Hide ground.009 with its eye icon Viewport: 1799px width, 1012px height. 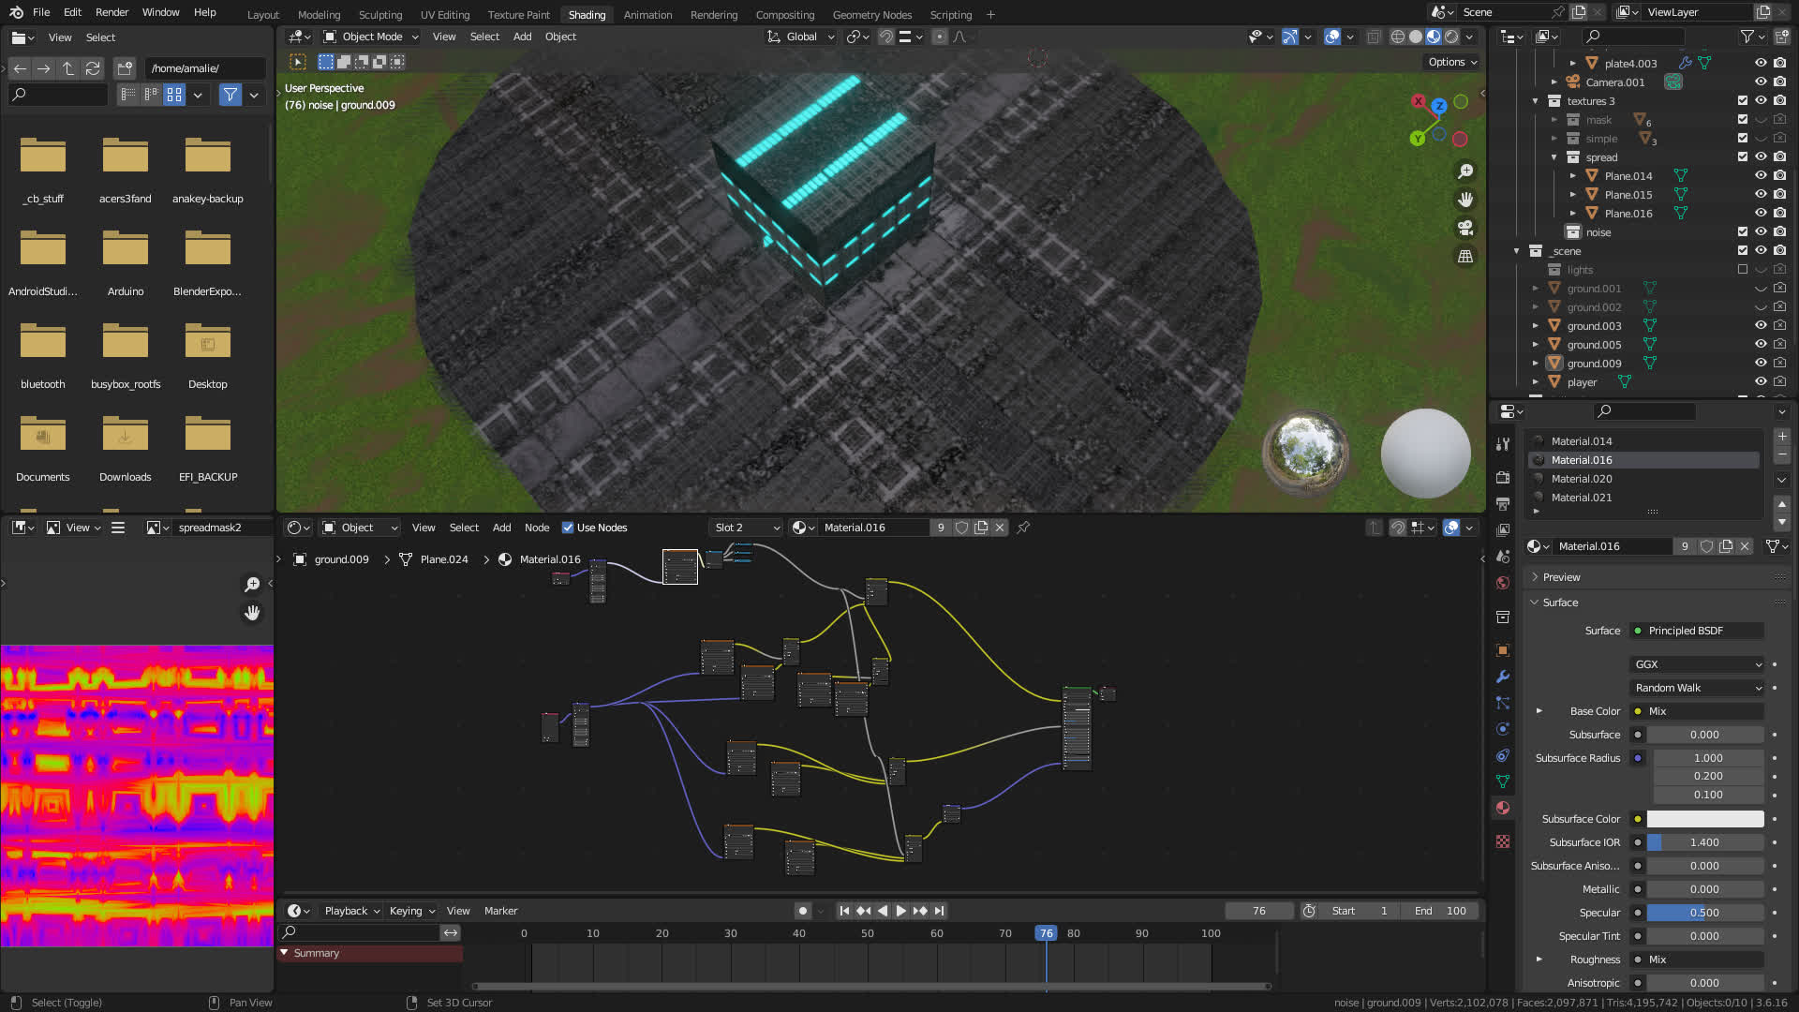click(x=1761, y=364)
